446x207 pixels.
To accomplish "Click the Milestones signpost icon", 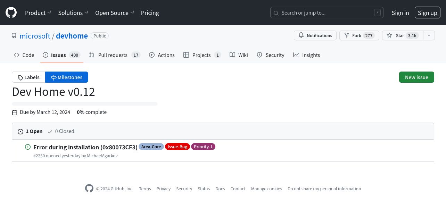I will point(54,77).
